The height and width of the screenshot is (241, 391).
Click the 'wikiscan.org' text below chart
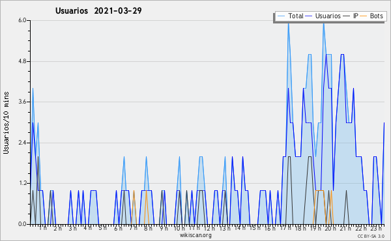[195, 235]
